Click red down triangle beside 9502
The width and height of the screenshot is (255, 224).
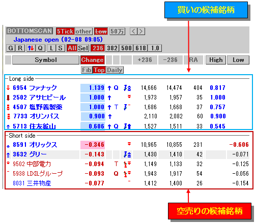click(8, 163)
